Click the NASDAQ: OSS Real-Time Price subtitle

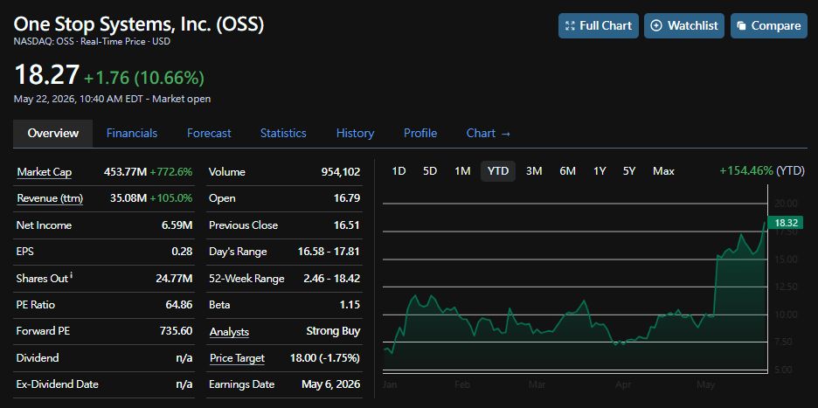[x=93, y=41]
